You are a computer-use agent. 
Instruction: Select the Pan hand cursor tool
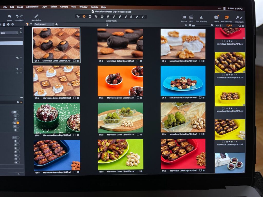[84, 16]
